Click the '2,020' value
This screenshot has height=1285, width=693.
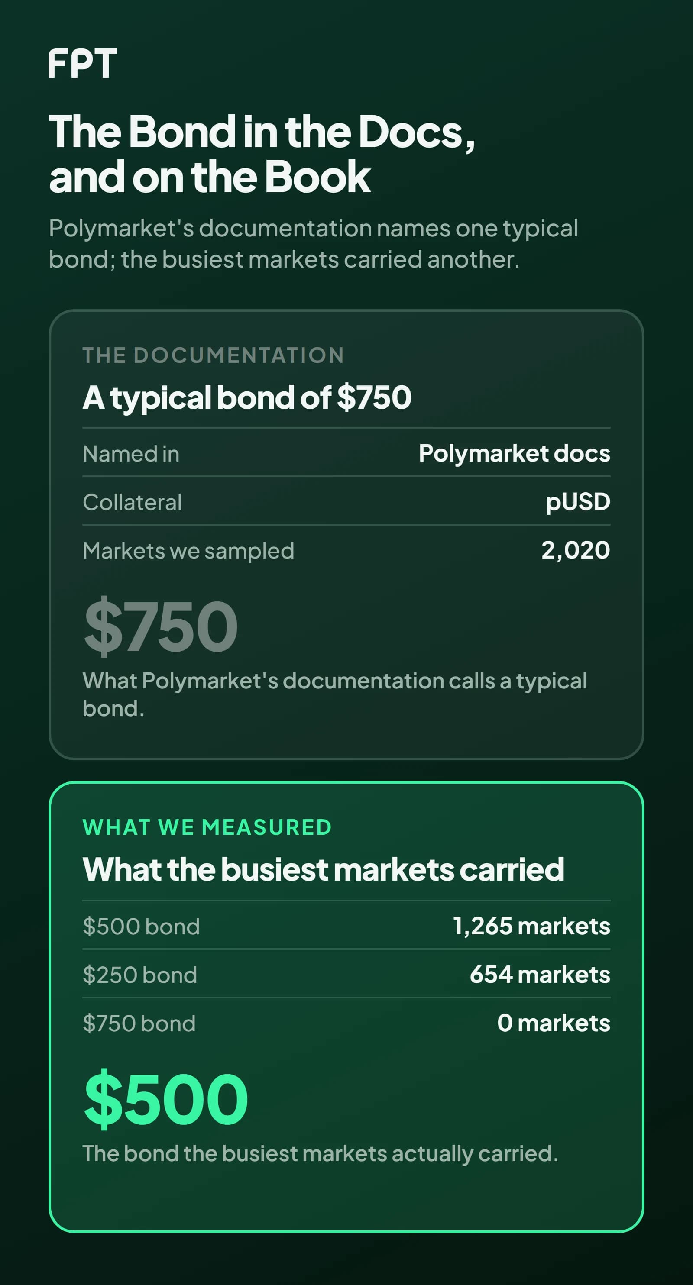(x=576, y=550)
